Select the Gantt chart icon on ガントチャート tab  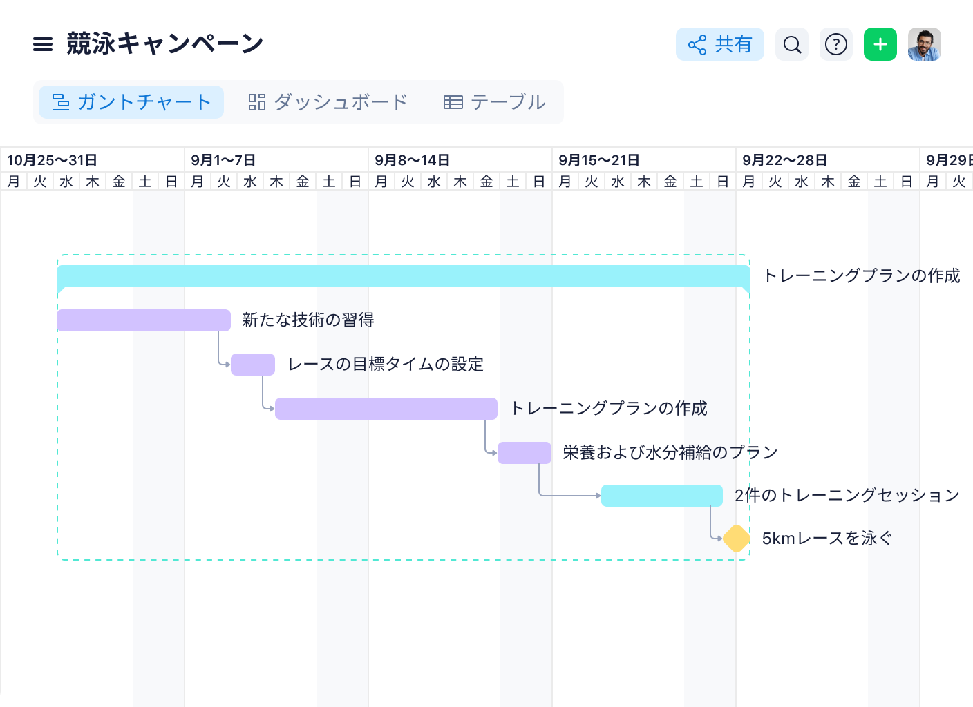click(62, 101)
